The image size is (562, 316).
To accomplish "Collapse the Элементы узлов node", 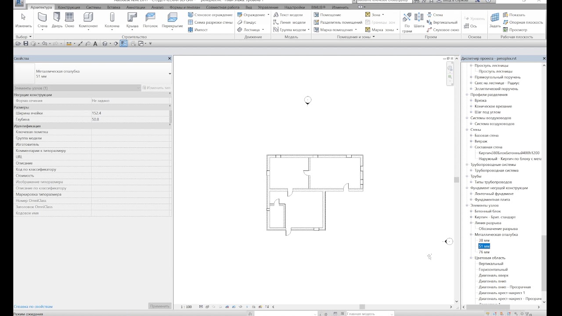I will point(467,205).
